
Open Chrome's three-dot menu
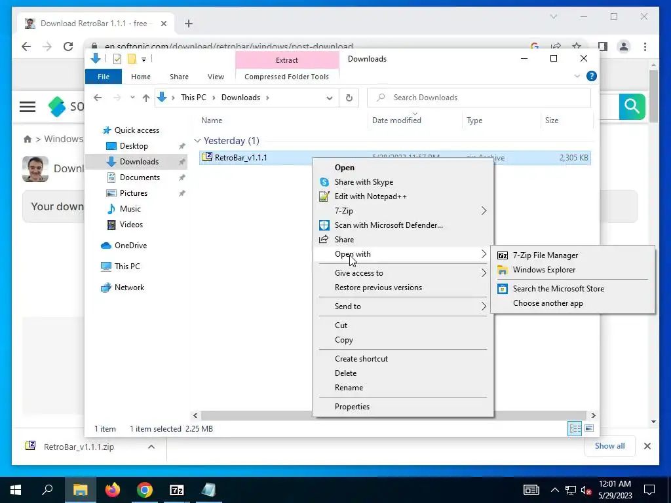645,47
